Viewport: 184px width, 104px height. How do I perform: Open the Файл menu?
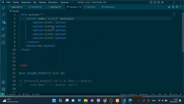(x=8, y=2)
